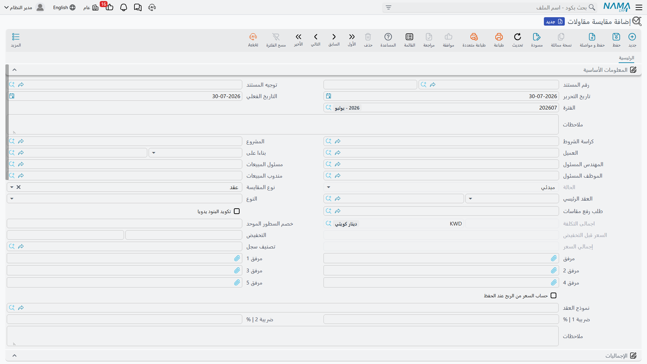Open العقد الرئيسي type dropdown
Screen dimensions: 647x364
click(470, 199)
